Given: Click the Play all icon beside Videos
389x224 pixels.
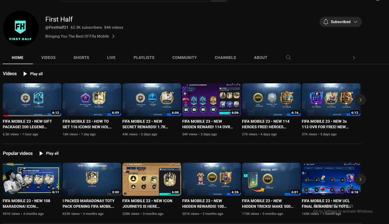Looking at the screenshot, I should [25, 74].
